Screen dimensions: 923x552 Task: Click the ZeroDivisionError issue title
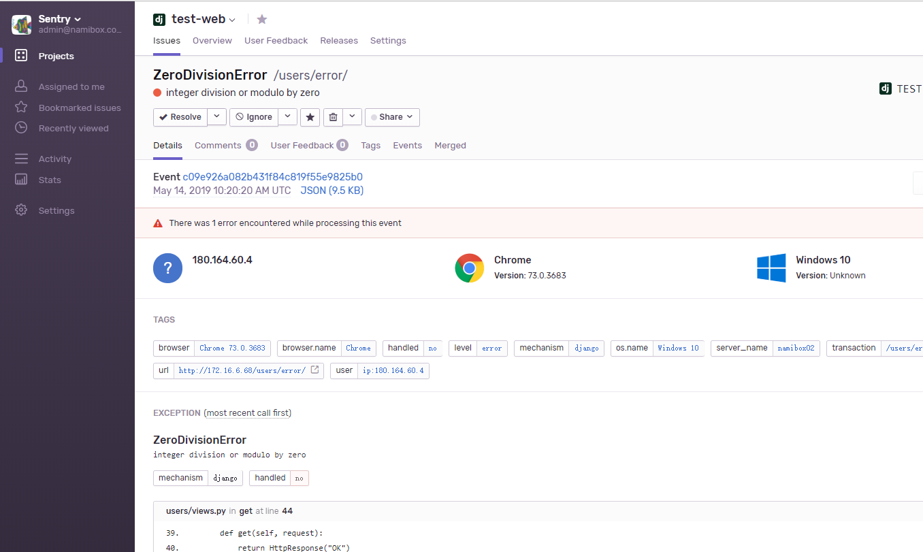(x=210, y=75)
